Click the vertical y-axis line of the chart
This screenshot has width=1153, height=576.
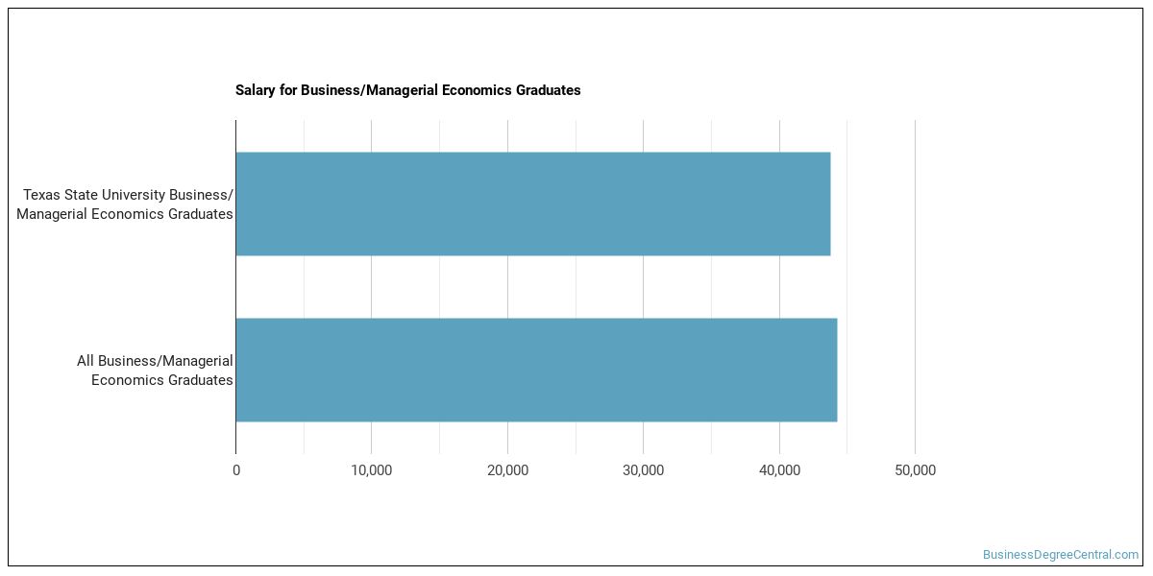pos(235,286)
